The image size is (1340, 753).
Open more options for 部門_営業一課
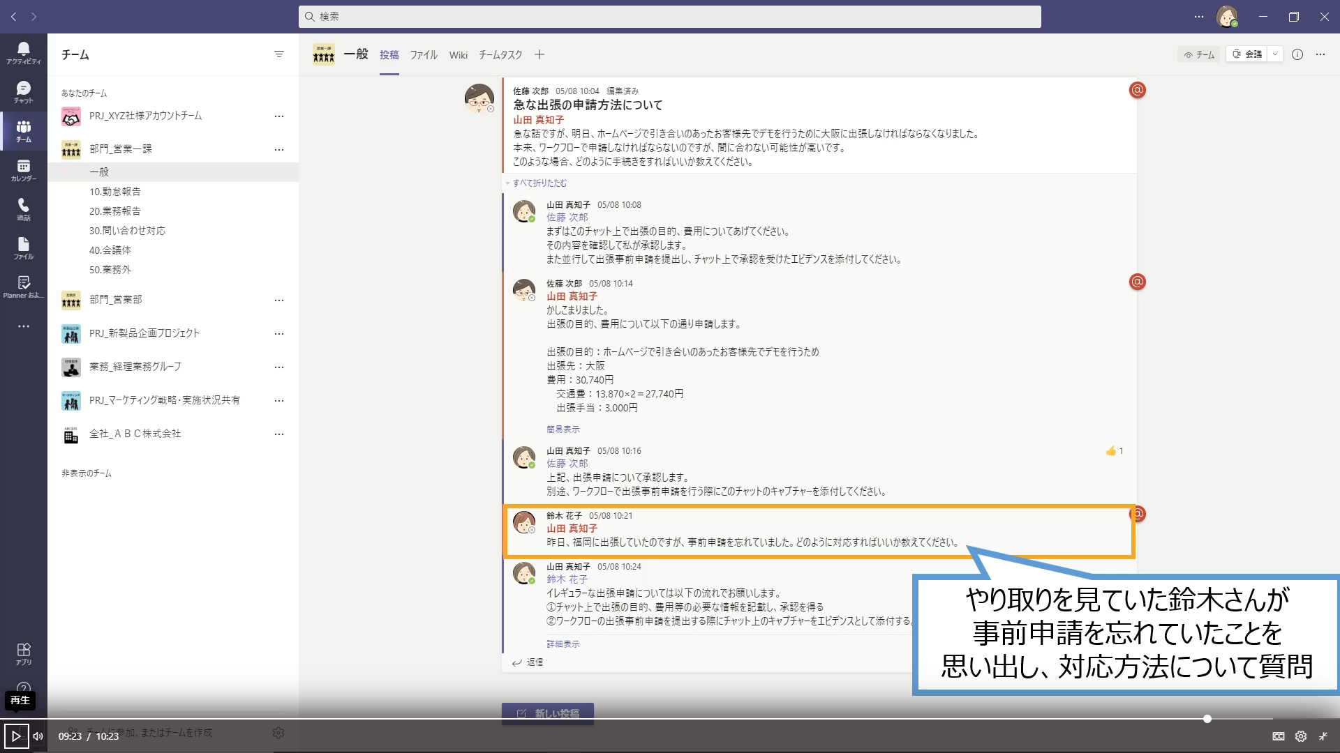pos(279,149)
